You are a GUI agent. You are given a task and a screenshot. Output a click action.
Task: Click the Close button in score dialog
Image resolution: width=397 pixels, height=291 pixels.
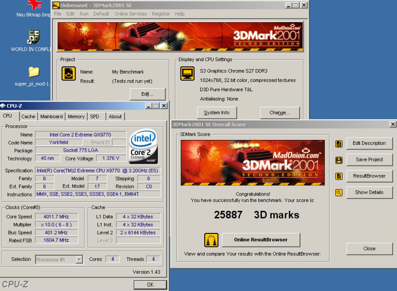(369, 248)
